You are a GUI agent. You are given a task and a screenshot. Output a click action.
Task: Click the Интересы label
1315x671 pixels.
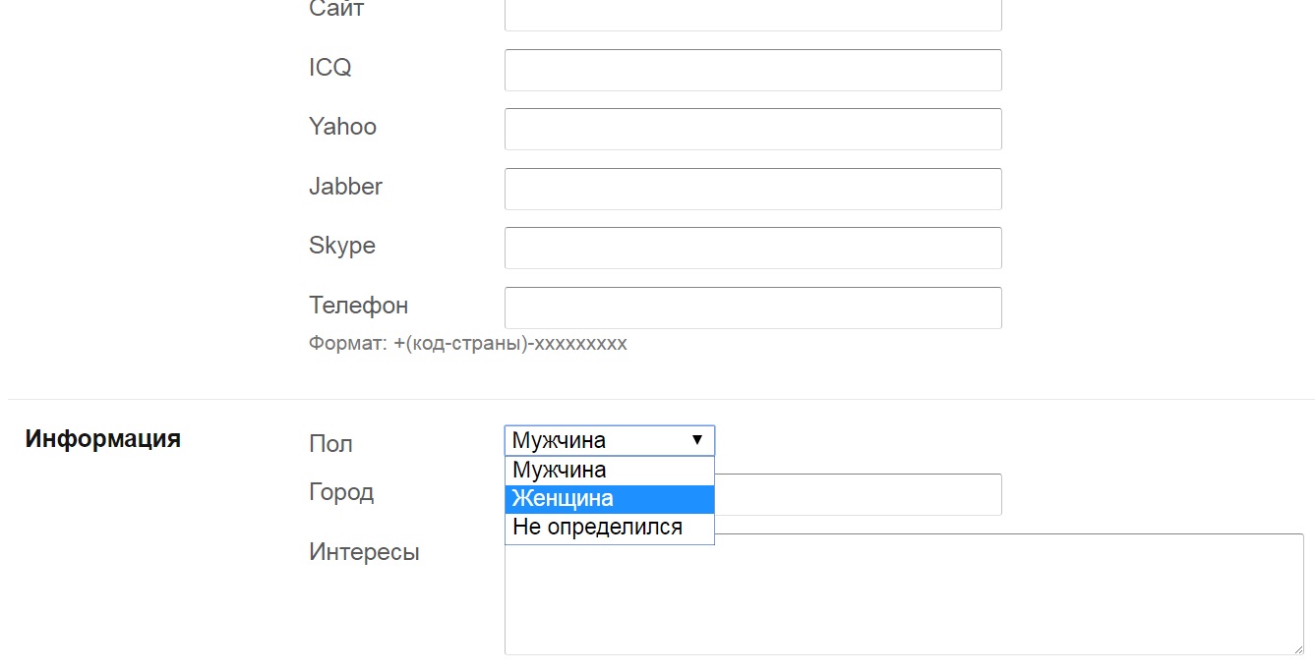pyautogui.click(x=364, y=552)
